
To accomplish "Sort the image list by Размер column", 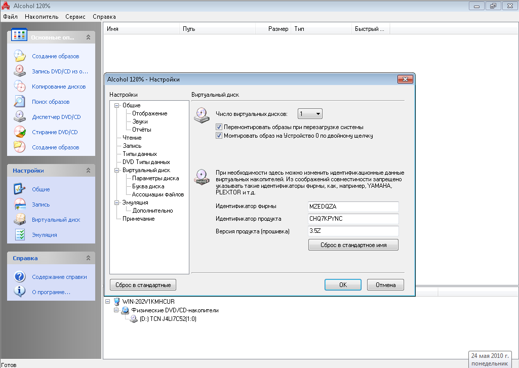I will [273, 29].
